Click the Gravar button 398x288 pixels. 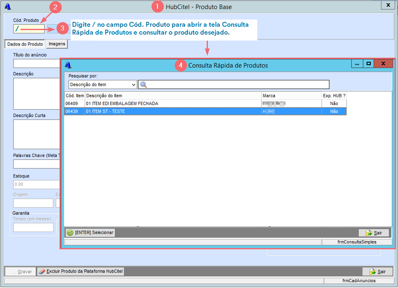pos(21,272)
